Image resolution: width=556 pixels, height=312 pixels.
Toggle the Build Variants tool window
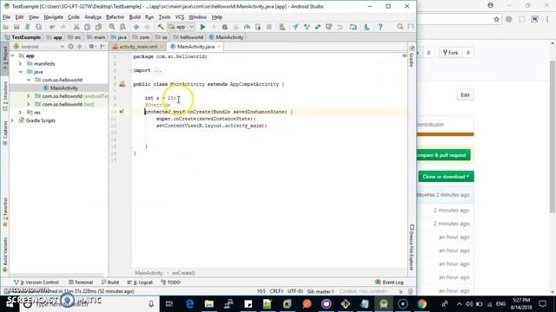5,255
